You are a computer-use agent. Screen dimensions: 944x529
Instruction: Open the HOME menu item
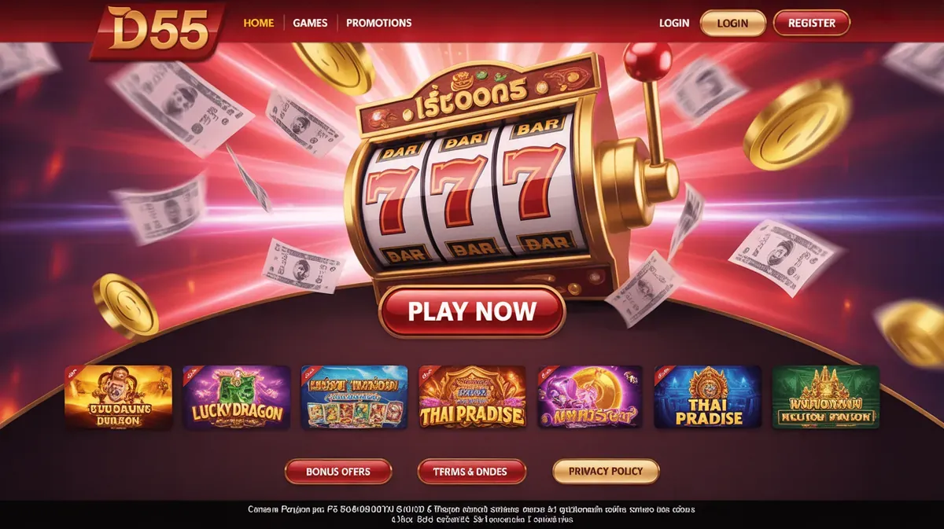coord(259,23)
